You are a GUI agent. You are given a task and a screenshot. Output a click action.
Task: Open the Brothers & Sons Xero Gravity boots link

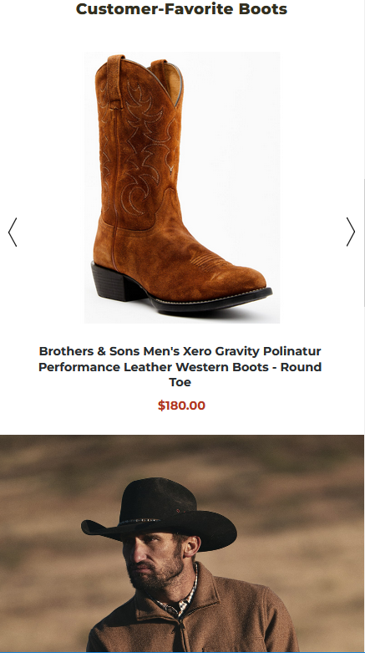(x=180, y=366)
